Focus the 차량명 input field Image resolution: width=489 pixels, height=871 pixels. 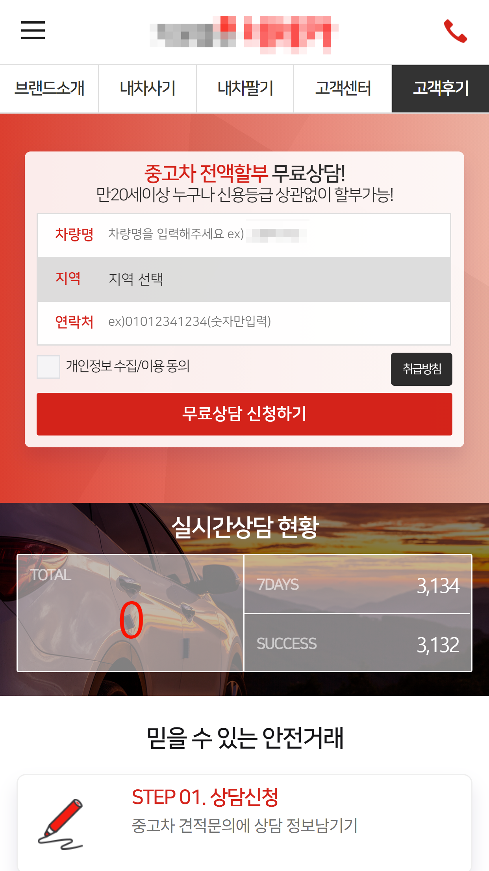(x=244, y=235)
